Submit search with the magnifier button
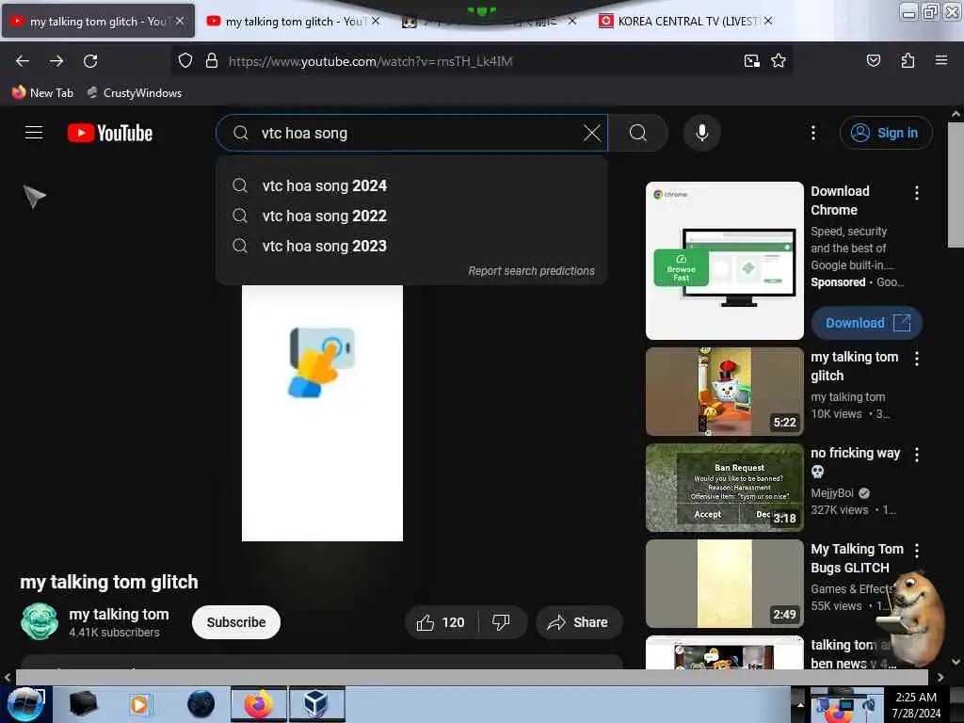This screenshot has width=964, height=723. [638, 133]
